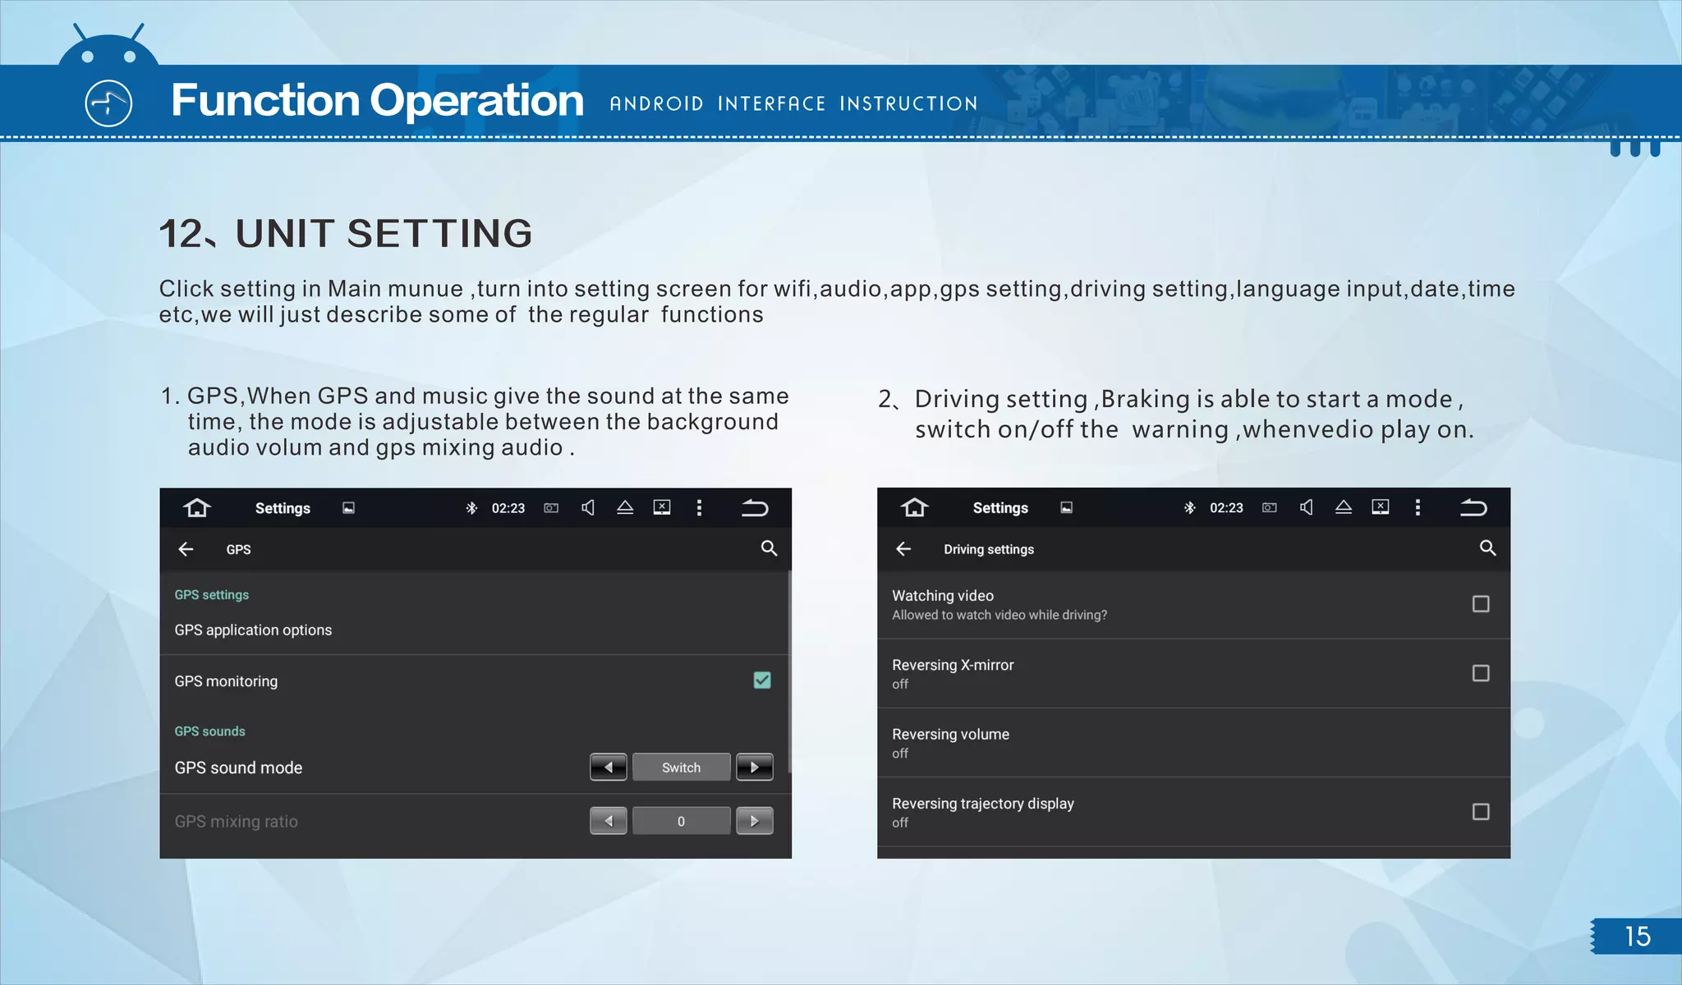
Task: Click right arrow of GPS sound mode
Action: click(x=755, y=767)
